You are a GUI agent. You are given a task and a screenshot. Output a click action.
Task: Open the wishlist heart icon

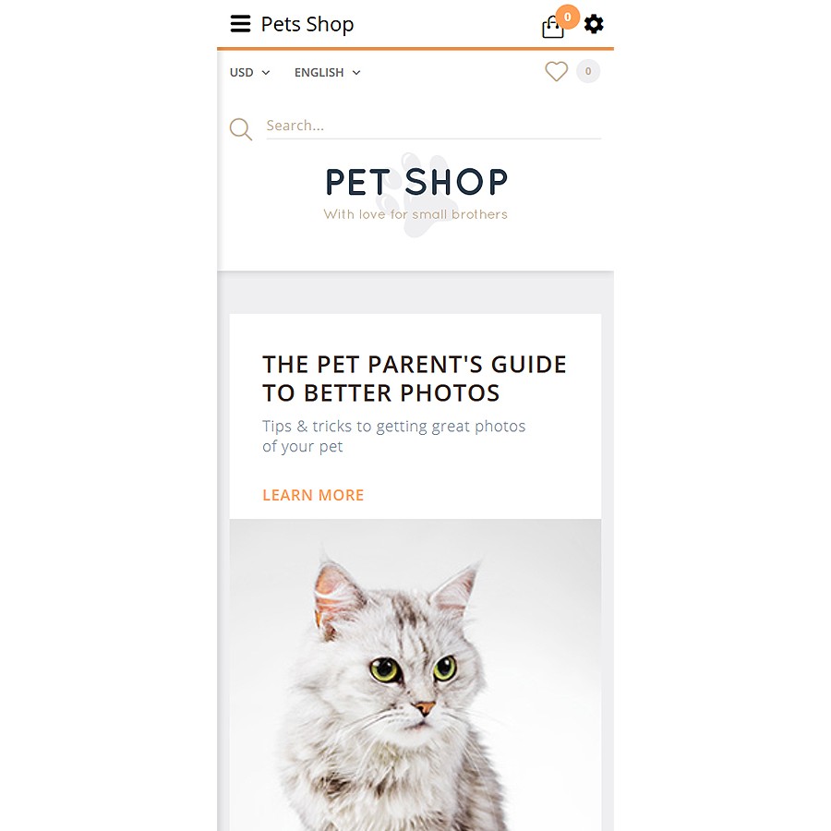point(556,71)
